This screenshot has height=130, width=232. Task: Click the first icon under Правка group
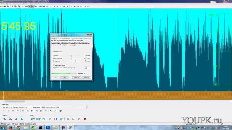click(5, 119)
